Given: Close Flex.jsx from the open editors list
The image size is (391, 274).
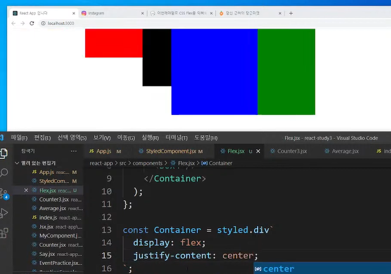Looking at the screenshot, I should (26, 191).
